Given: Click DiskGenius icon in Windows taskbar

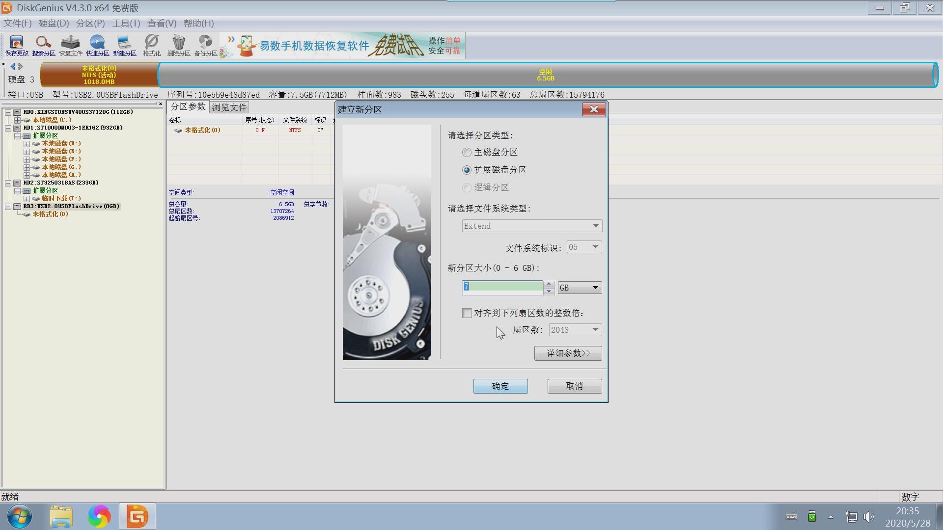Looking at the screenshot, I should coord(138,516).
